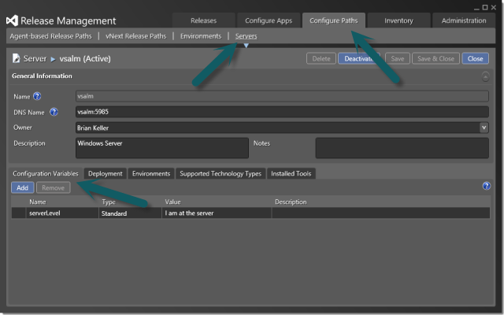Open the Environments submenu item
Screen dimensions: 504x315
(201, 36)
